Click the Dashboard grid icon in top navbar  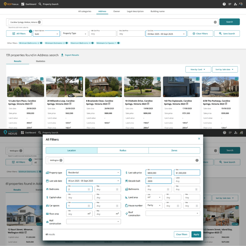tap(23, 4)
